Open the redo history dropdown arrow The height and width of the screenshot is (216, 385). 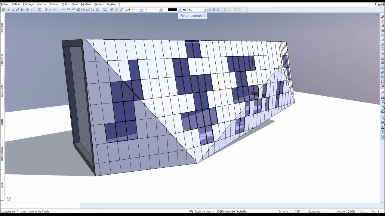point(57,10)
